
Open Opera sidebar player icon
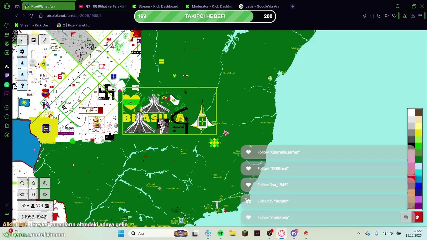[7, 107]
